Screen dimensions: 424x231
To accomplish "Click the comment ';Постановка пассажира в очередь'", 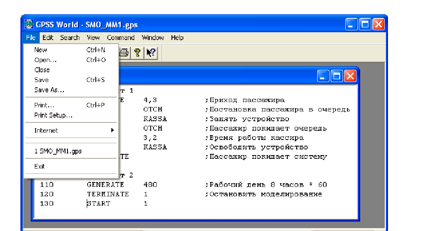I will (x=278, y=109).
